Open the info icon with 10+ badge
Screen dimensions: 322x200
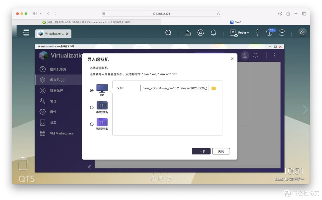click(270, 32)
